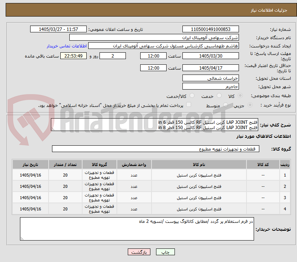Click the general description text area with LAP JOINT
The image size is (297, 262).
[155, 125]
